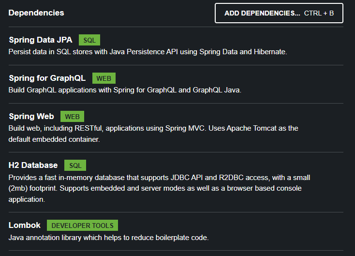Click the H2 Database in-memory description text
Viewport: 355px width, 256px height.
(x=160, y=188)
